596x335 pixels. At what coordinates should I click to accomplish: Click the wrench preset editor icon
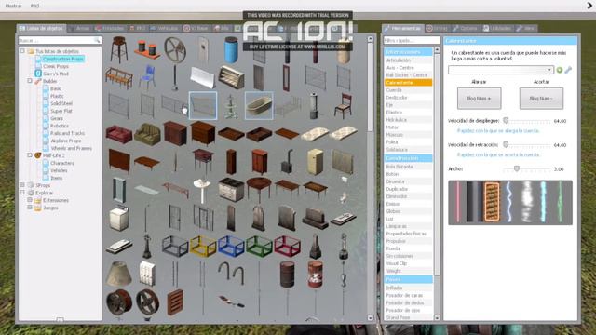[568, 70]
